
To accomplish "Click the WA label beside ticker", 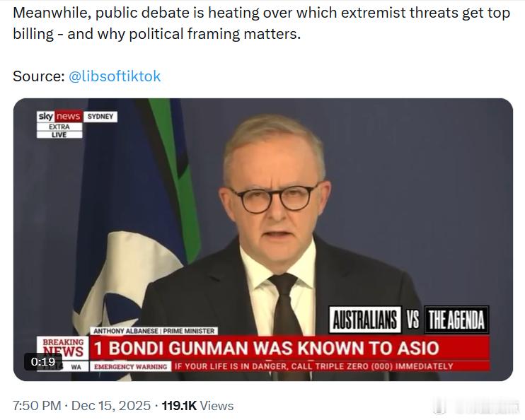I will pos(76,367).
